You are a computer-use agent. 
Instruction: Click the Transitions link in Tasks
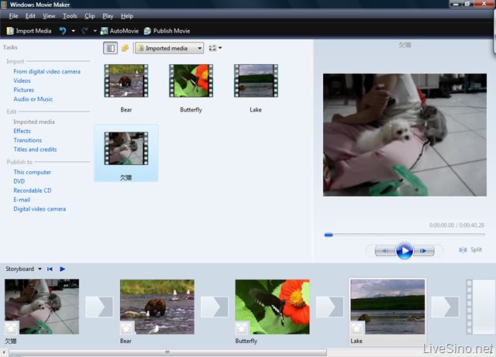point(27,140)
